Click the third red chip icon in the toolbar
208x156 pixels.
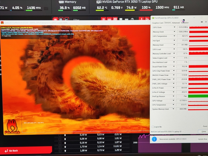(115, 19)
